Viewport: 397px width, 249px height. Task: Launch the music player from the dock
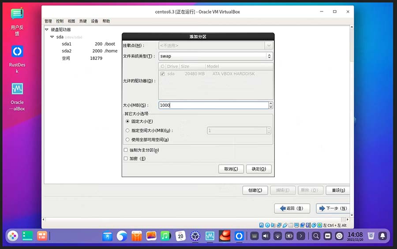point(165,236)
